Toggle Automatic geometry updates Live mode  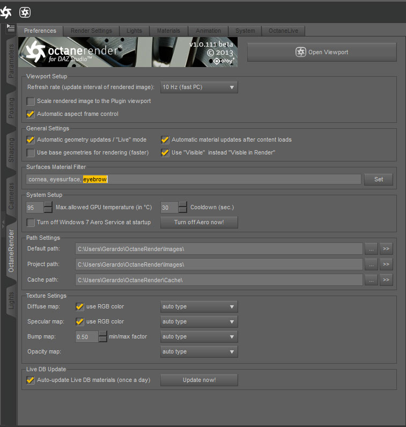click(x=31, y=139)
